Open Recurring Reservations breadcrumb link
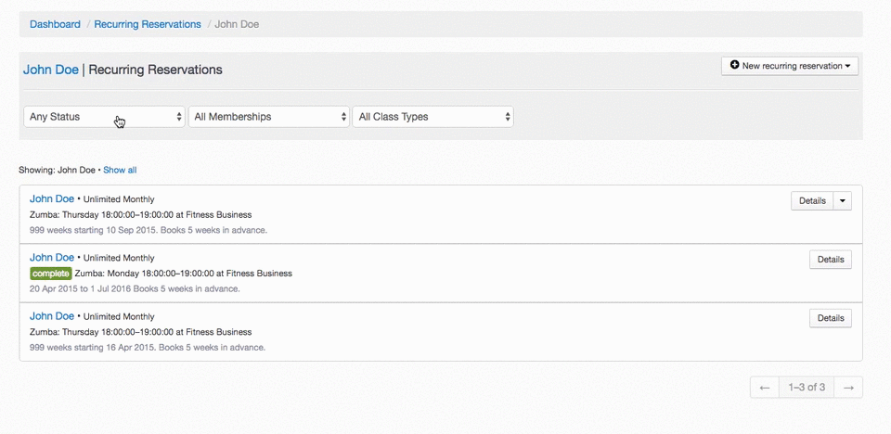 148,24
